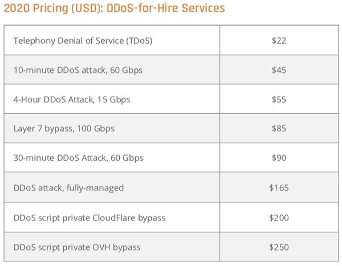Screen dimensions: 342x266
Task: Click the $165 price cell
Action: click(x=279, y=188)
